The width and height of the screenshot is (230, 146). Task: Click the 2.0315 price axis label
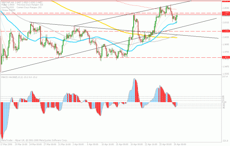226,22
